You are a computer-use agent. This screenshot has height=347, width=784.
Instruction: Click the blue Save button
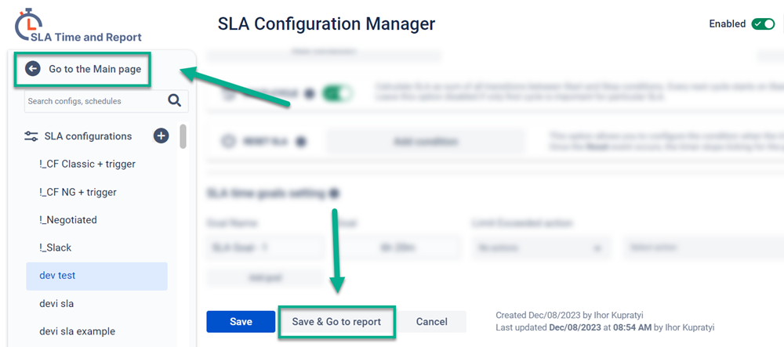(241, 322)
